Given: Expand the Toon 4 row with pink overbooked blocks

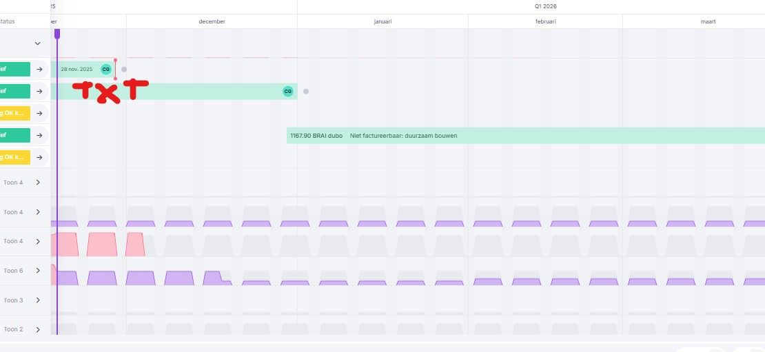Looking at the screenshot, I should [x=38, y=241].
